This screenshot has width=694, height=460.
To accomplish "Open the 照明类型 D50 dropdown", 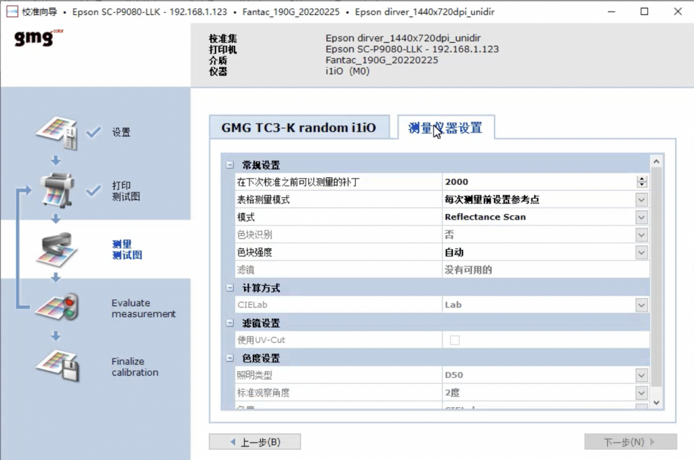I will [x=641, y=375].
